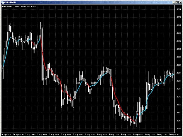The image size is (183, 137).
Task: Click the 4 May 13:00 time label
Action: click(150, 134)
